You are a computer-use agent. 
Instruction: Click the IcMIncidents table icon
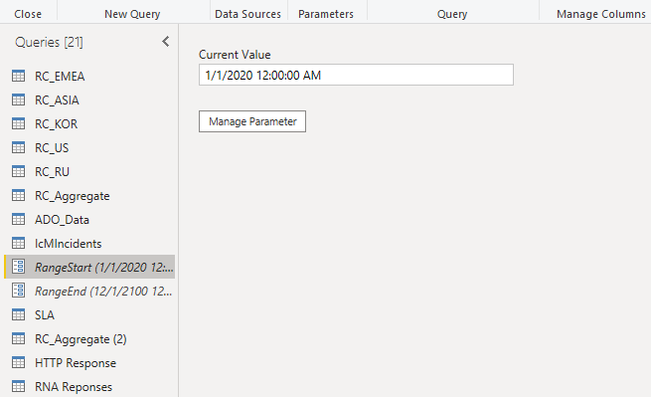(x=18, y=243)
